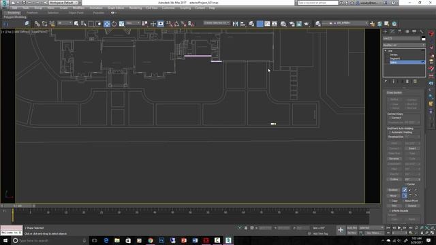Image resolution: width=436 pixels, height=245 pixels.
Task: Open the Rendering menu
Action: coord(136,8)
